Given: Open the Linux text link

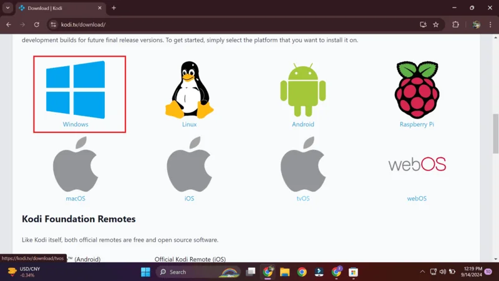Looking at the screenshot, I should point(190,124).
